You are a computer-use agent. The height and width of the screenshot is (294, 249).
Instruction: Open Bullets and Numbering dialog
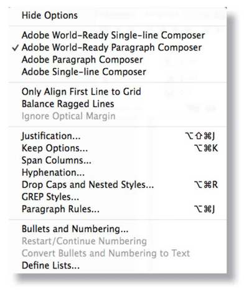click(x=118, y=229)
